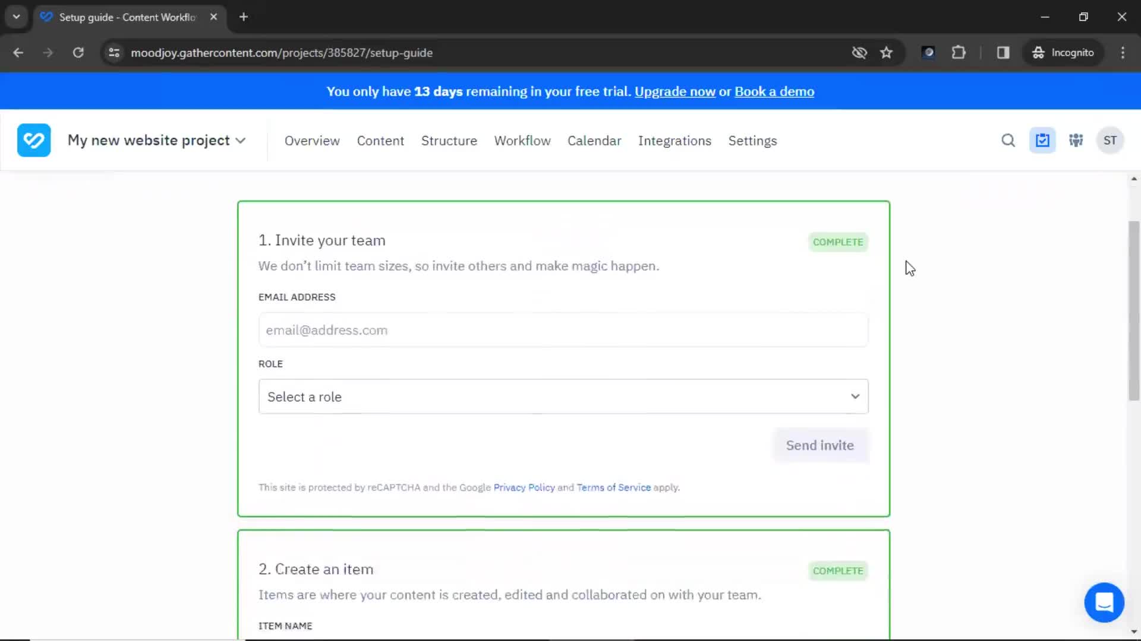
Task: Open the side panel icon in the toolbar
Action: coord(1003,53)
